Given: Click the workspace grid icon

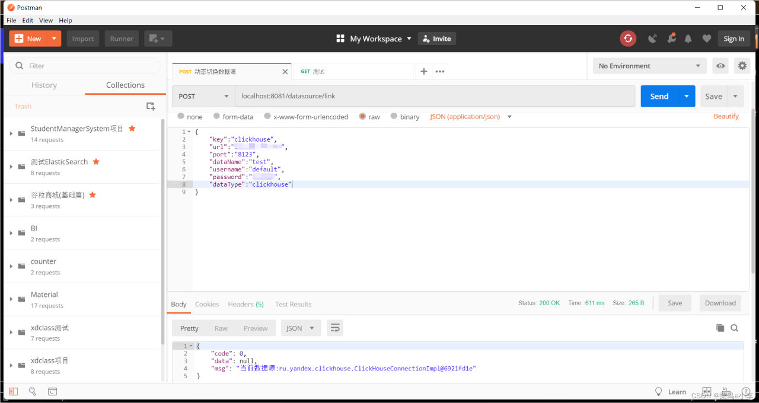Looking at the screenshot, I should pyautogui.click(x=340, y=39).
